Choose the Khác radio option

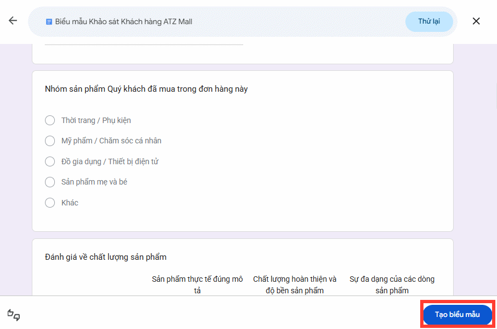50,203
